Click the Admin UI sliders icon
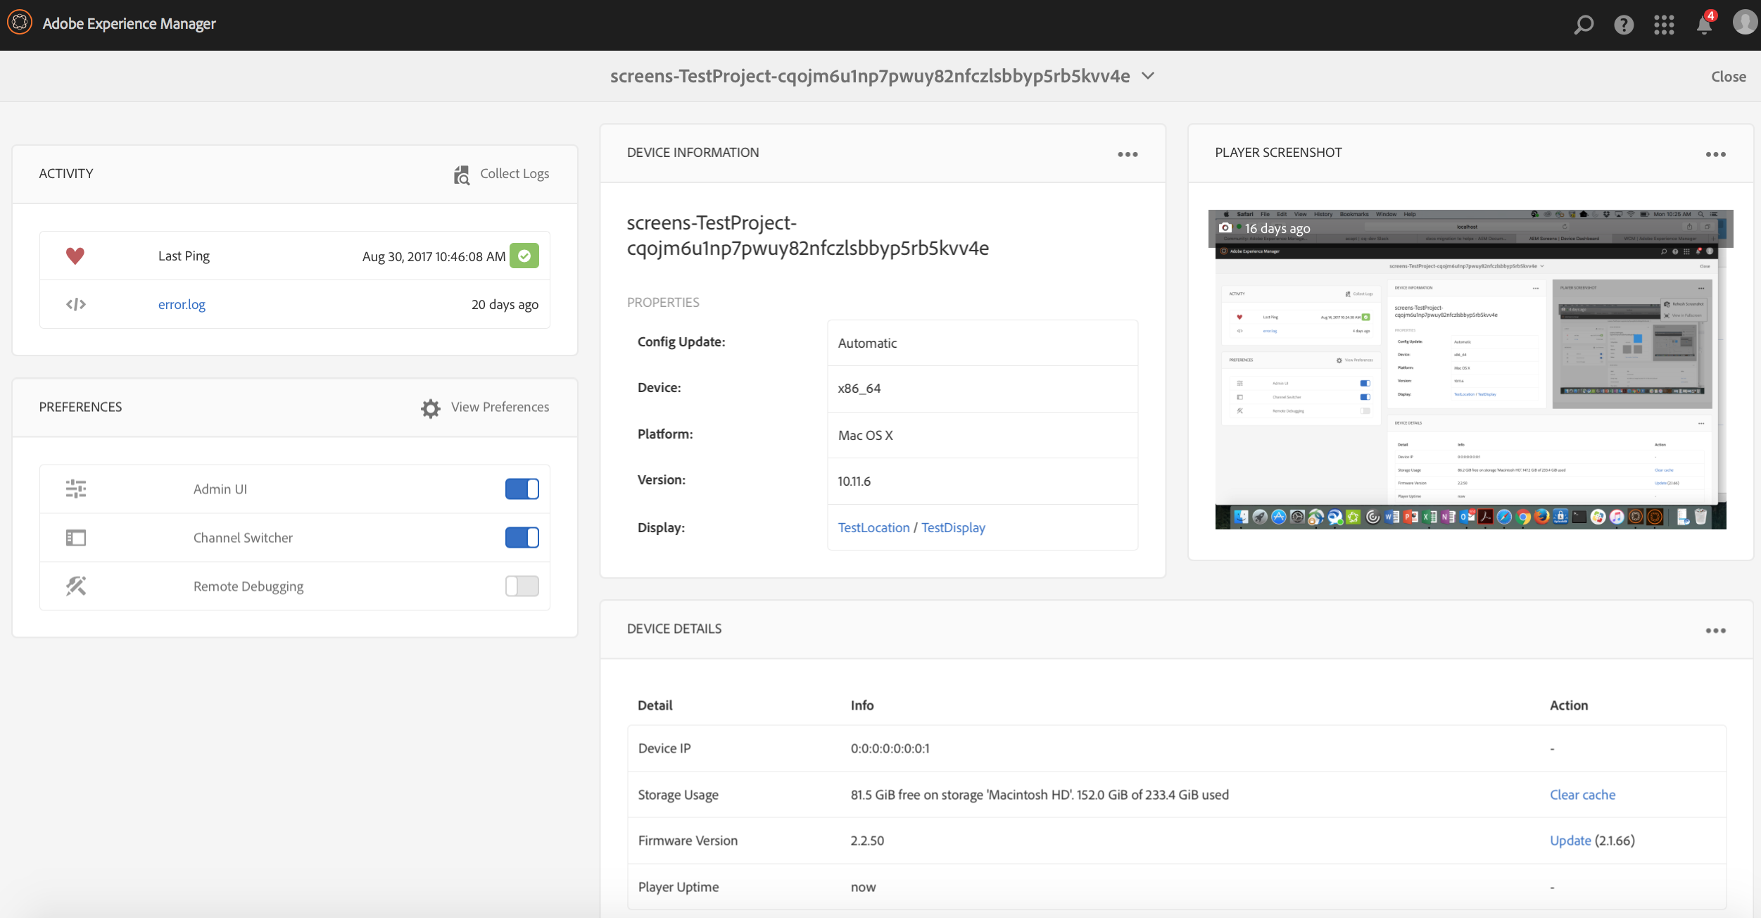The height and width of the screenshot is (918, 1761). coord(77,488)
